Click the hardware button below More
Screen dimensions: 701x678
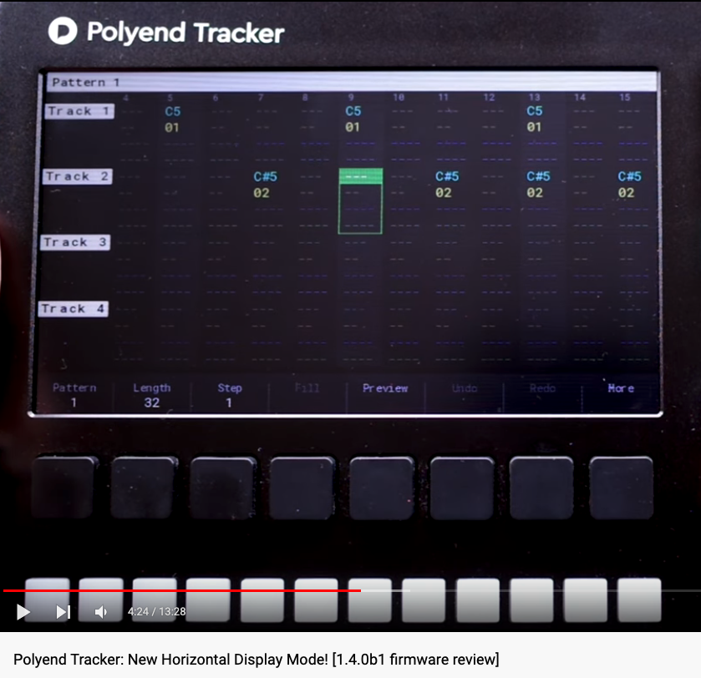click(x=621, y=488)
